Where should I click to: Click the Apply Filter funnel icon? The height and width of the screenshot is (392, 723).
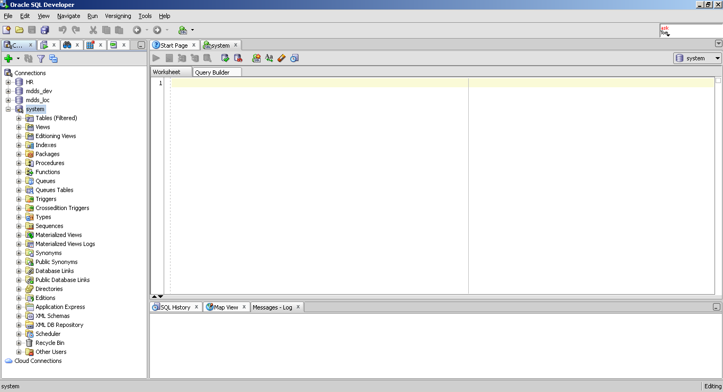pyautogui.click(x=41, y=59)
